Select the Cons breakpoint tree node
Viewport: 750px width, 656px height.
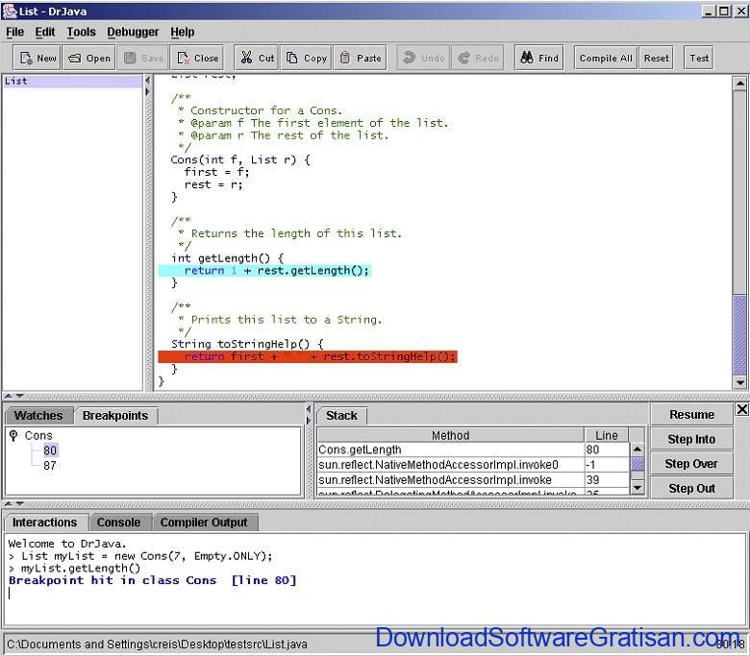(x=38, y=435)
